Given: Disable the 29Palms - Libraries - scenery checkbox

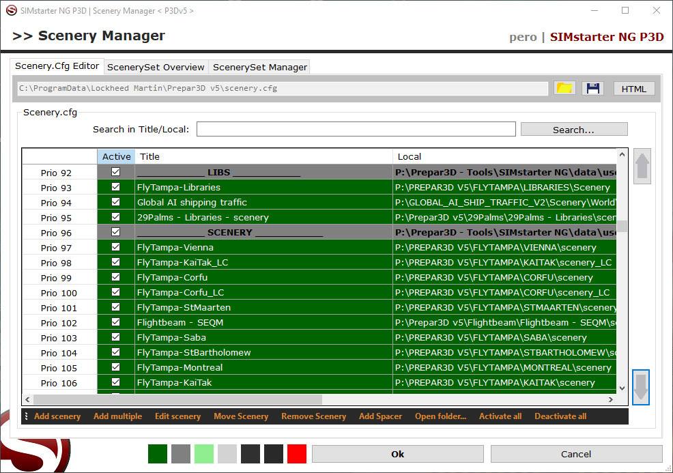Looking at the screenshot, I should click(x=115, y=217).
